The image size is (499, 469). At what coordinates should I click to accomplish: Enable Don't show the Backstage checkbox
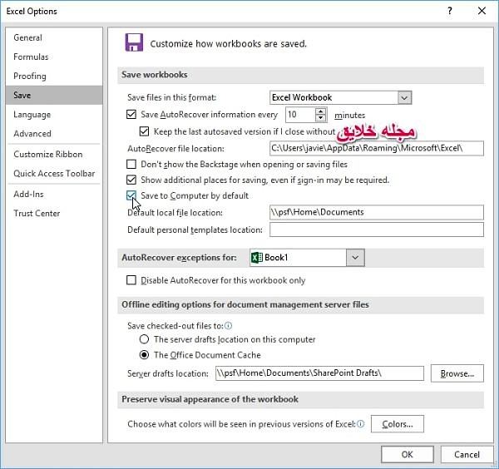(x=131, y=164)
